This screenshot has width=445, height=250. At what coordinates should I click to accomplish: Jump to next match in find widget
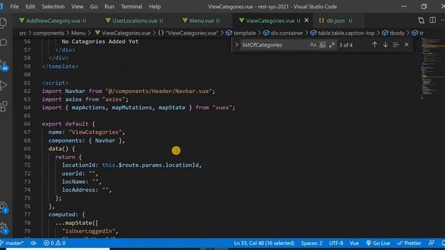pyautogui.click(x=385, y=44)
